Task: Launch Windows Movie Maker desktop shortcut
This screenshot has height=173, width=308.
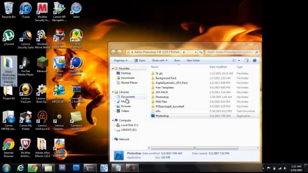Action: [x=42, y=39]
